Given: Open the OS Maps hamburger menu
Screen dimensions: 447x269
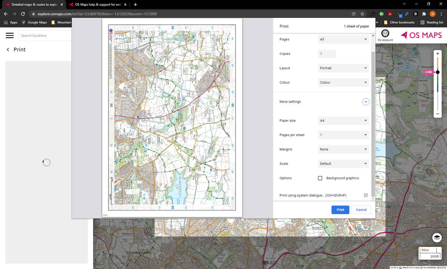Looking at the screenshot, I should (x=10, y=35).
